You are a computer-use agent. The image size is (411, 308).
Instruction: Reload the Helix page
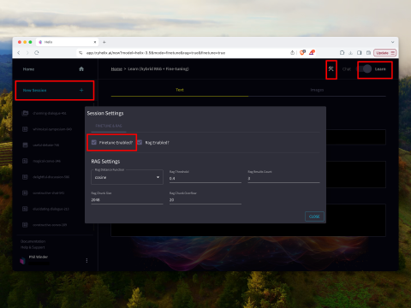(37, 53)
